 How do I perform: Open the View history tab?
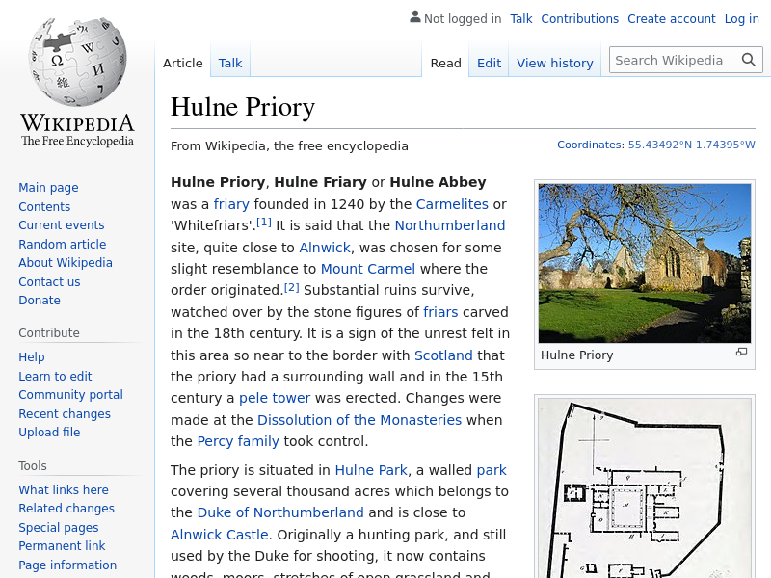tap(554, 63)
